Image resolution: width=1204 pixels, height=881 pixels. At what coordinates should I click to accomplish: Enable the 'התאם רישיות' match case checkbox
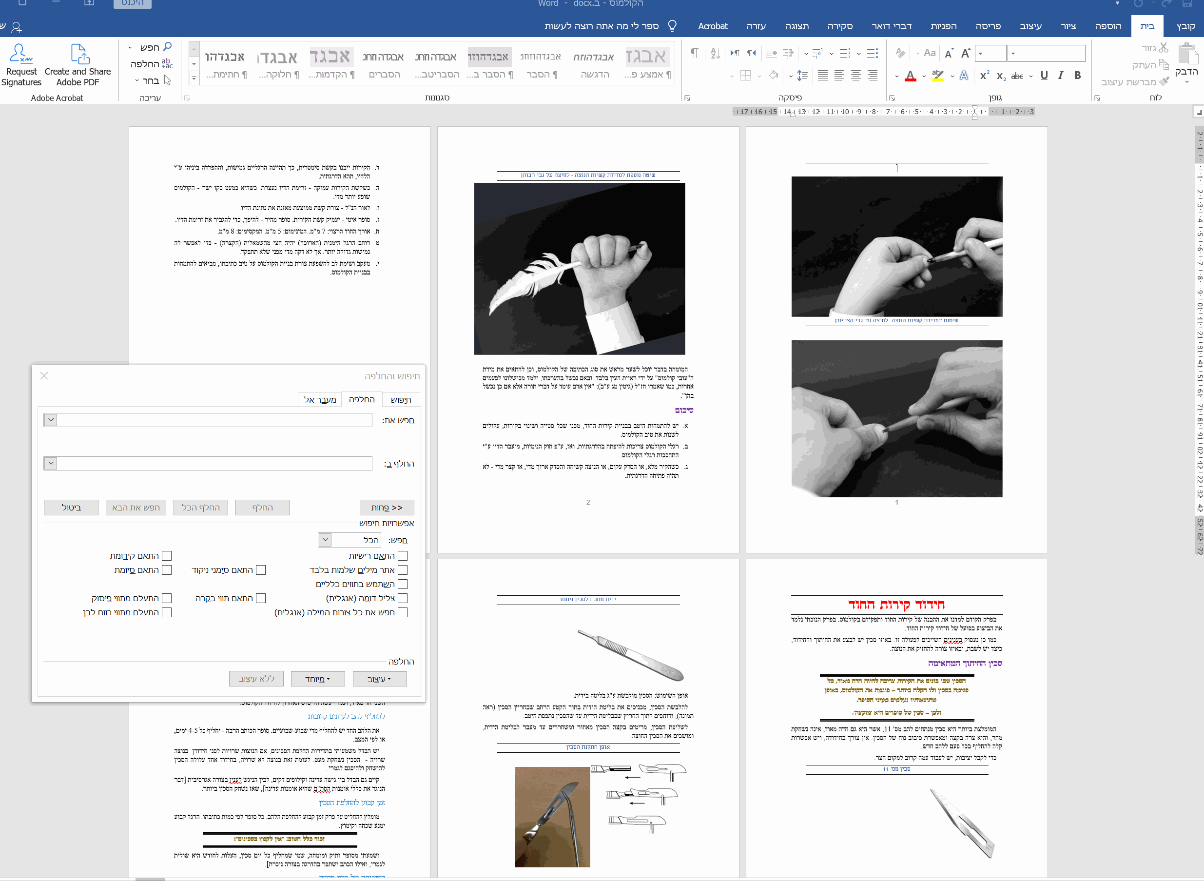pos(403,556)
